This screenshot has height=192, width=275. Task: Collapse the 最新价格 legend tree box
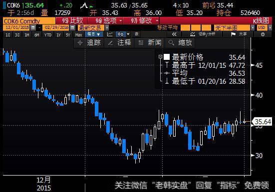pos(160,57)
